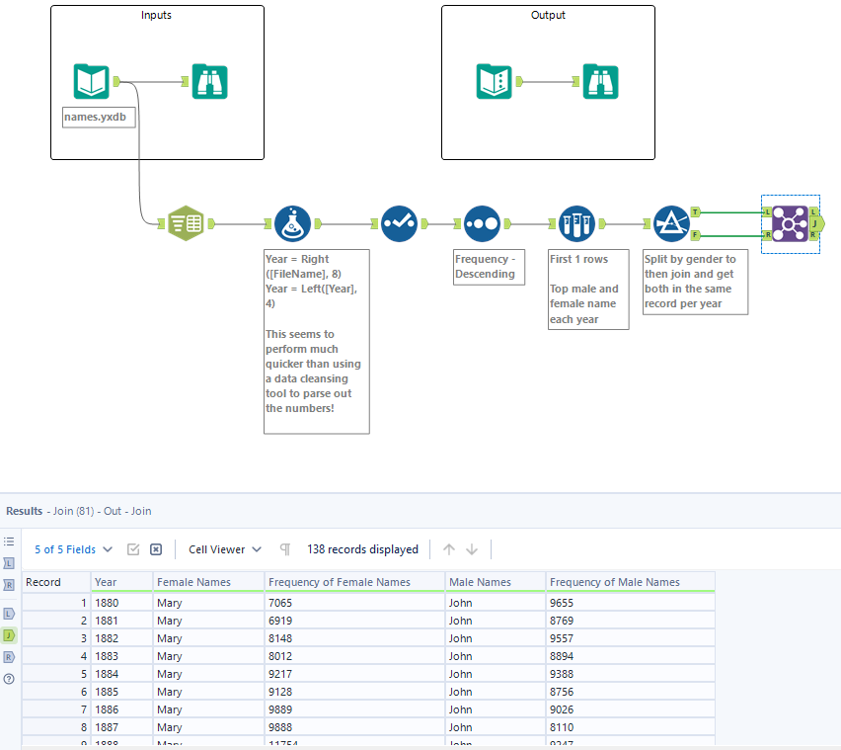The image size is (841, 750).
Task: Click the Frequency - Descending annotation
Action: pos(489,267)
